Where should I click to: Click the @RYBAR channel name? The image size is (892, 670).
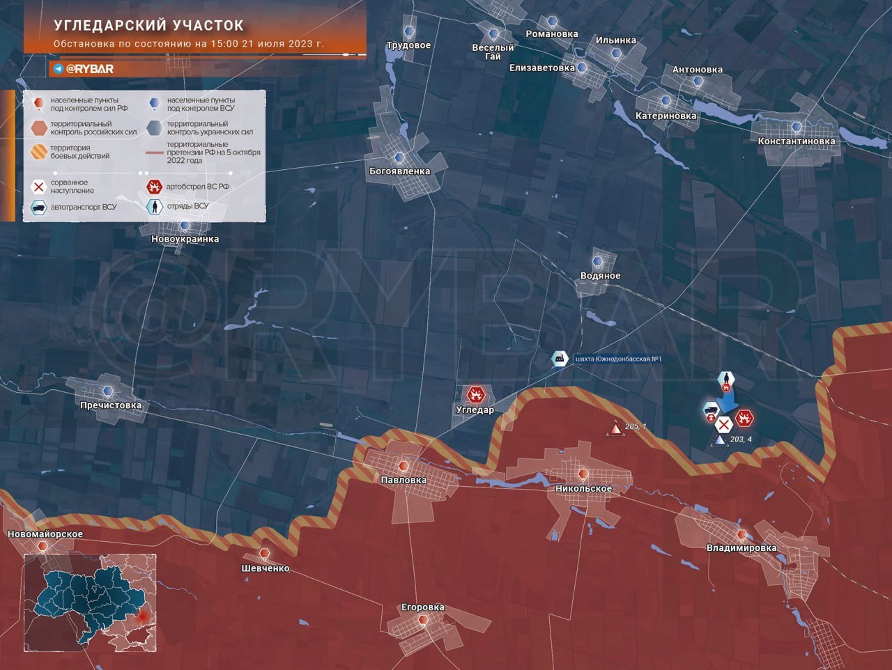90,69
